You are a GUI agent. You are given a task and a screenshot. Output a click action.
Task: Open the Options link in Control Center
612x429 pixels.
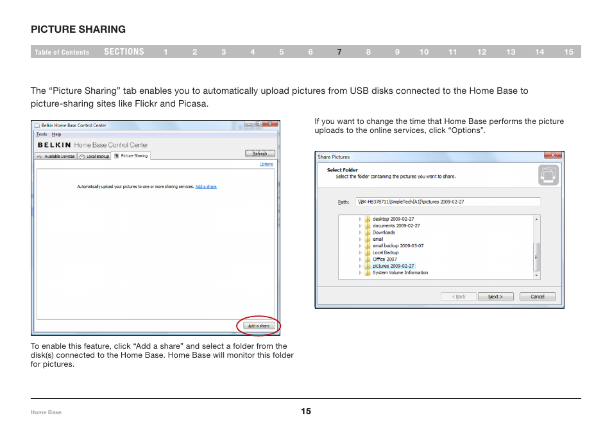point(266,164)
